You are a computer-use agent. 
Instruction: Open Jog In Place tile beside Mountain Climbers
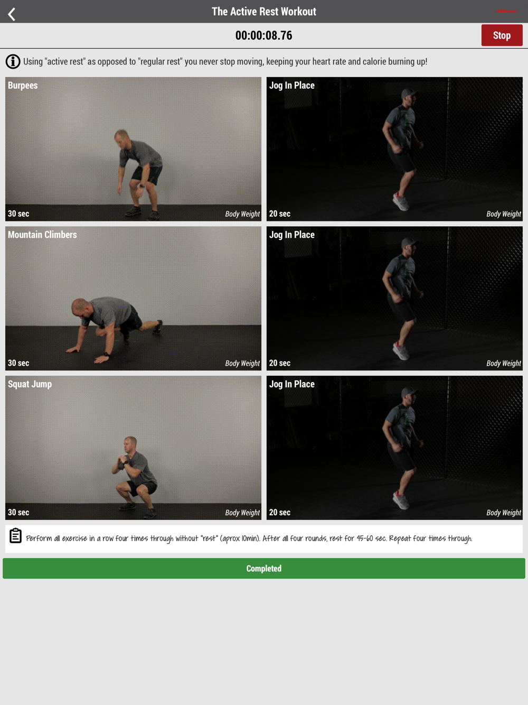(394, 299)
